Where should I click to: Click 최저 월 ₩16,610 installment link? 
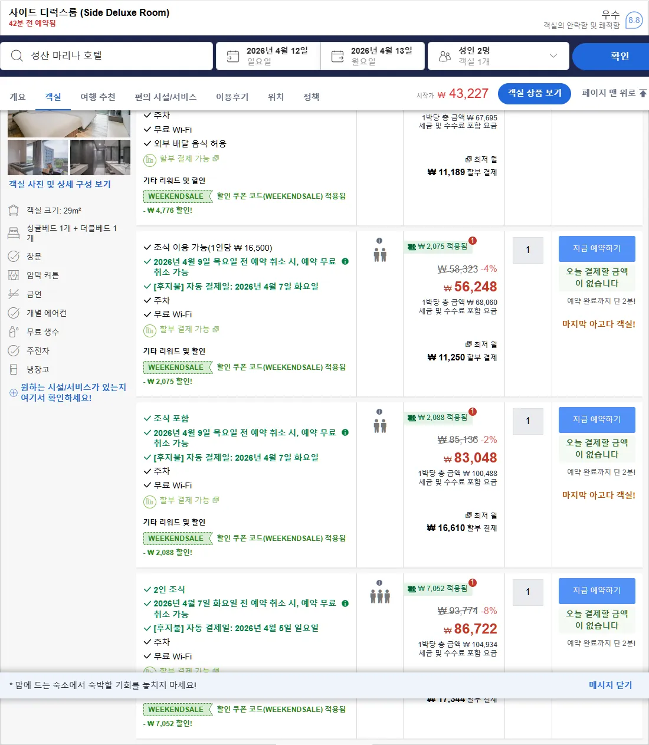click(x=462, y=522)
